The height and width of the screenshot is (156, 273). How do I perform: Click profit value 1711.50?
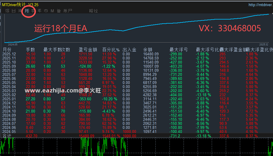coord(86,54)
